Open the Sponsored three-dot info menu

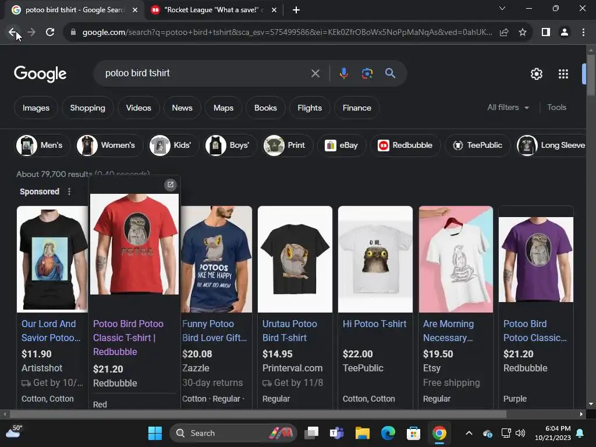tap(69, 191)
